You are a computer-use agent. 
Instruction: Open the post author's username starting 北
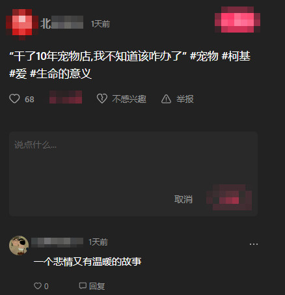click(62, 23)
